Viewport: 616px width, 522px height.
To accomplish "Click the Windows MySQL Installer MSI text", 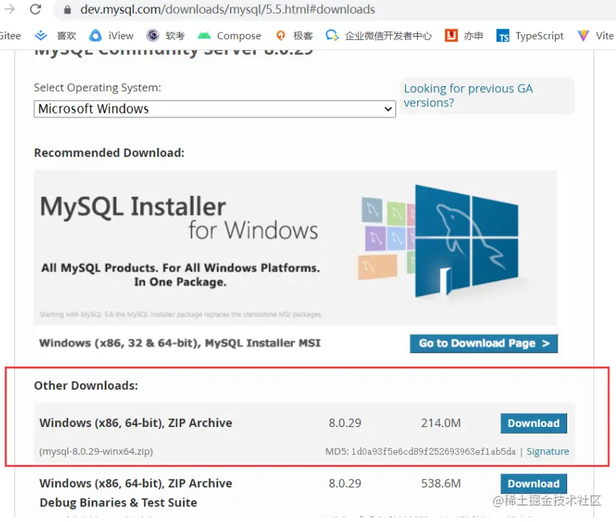I will tap(180, 343).
